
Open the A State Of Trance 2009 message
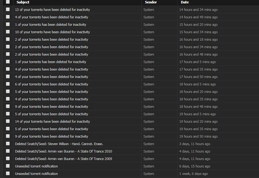coord(63,159)
